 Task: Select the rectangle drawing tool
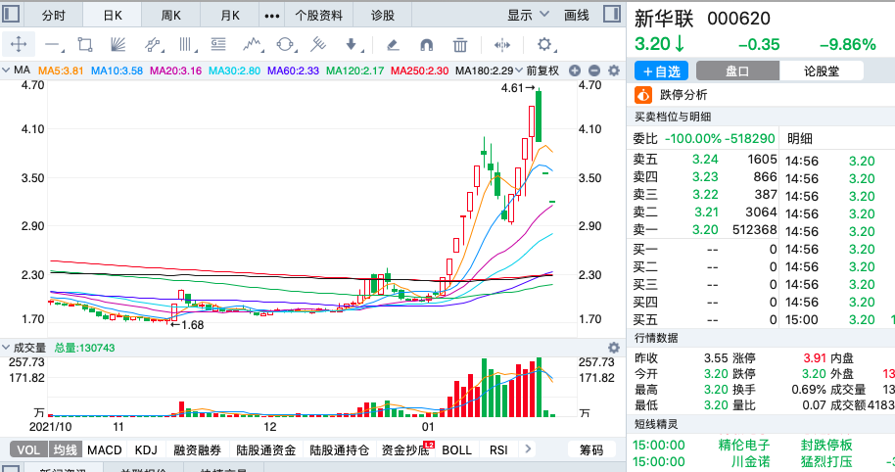click(85, 44)
